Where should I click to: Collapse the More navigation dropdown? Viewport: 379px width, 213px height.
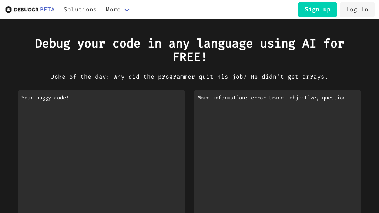(x=127, y=10)
